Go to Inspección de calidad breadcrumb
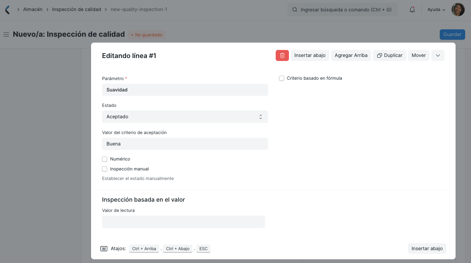 coord(76,10)
